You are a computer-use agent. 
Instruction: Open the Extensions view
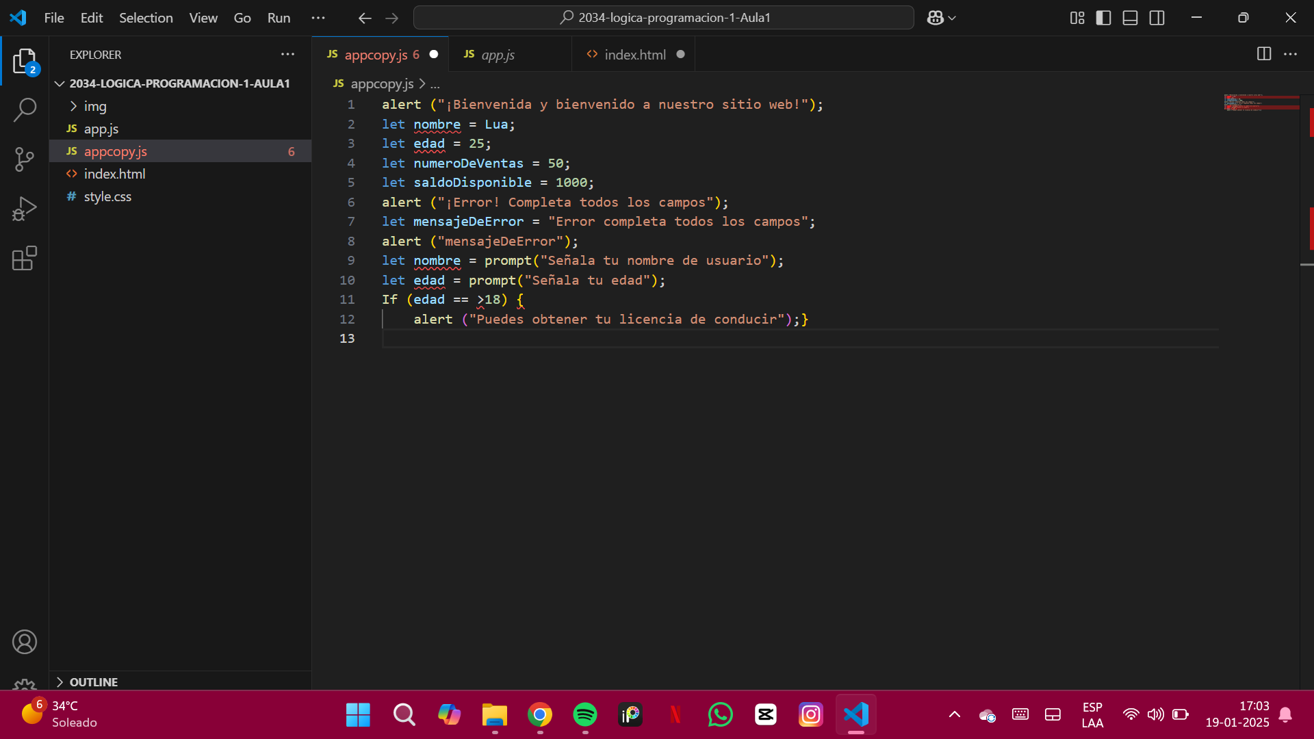click(25, 258)
